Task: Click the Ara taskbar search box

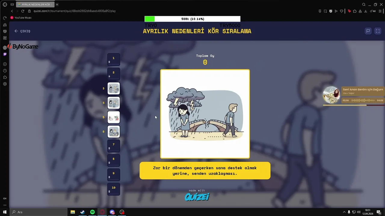Action: click(38, 212)
